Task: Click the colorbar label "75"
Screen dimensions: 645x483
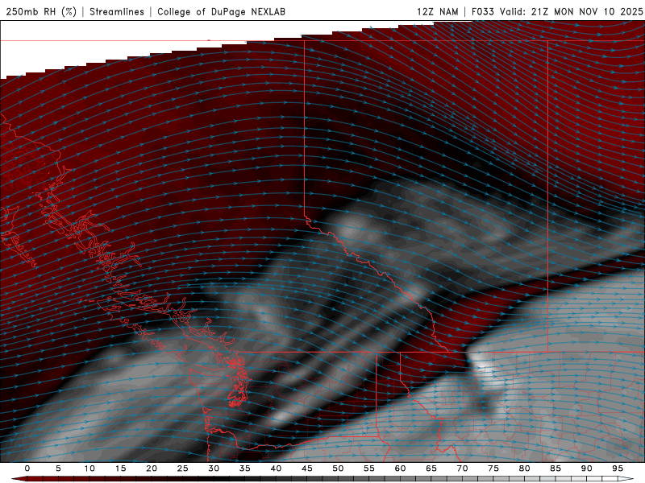Action: [493, 469]
